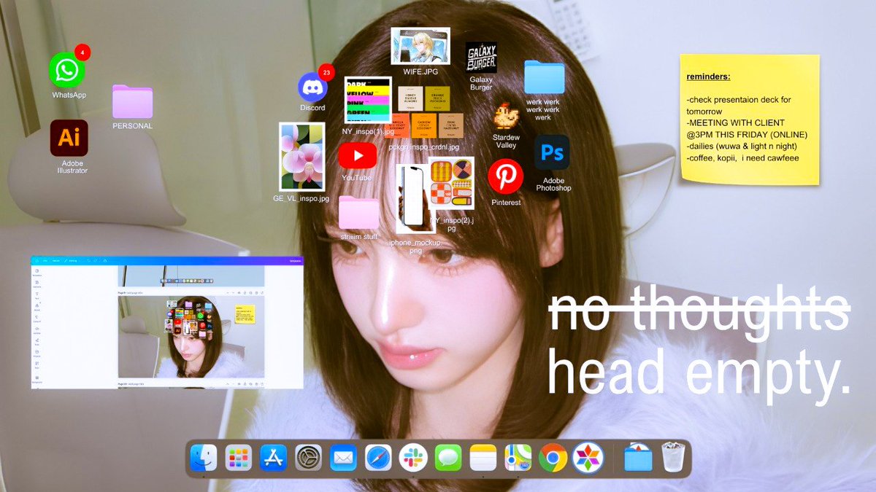Open Adobe Illustrator from the desktop

click(69, 138)
